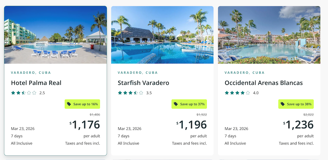Open the Starfish Varadero pool photo
Screen dimensions: 328x160
[x=162, y=35]
